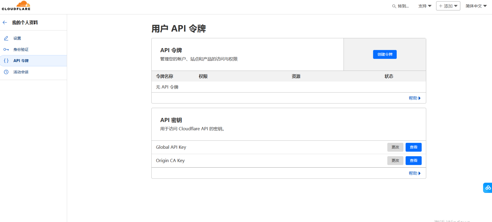This screenshot has width=492, height=222.
Task: Go back via 我的个人资料 heading
Action: point(25,22)
